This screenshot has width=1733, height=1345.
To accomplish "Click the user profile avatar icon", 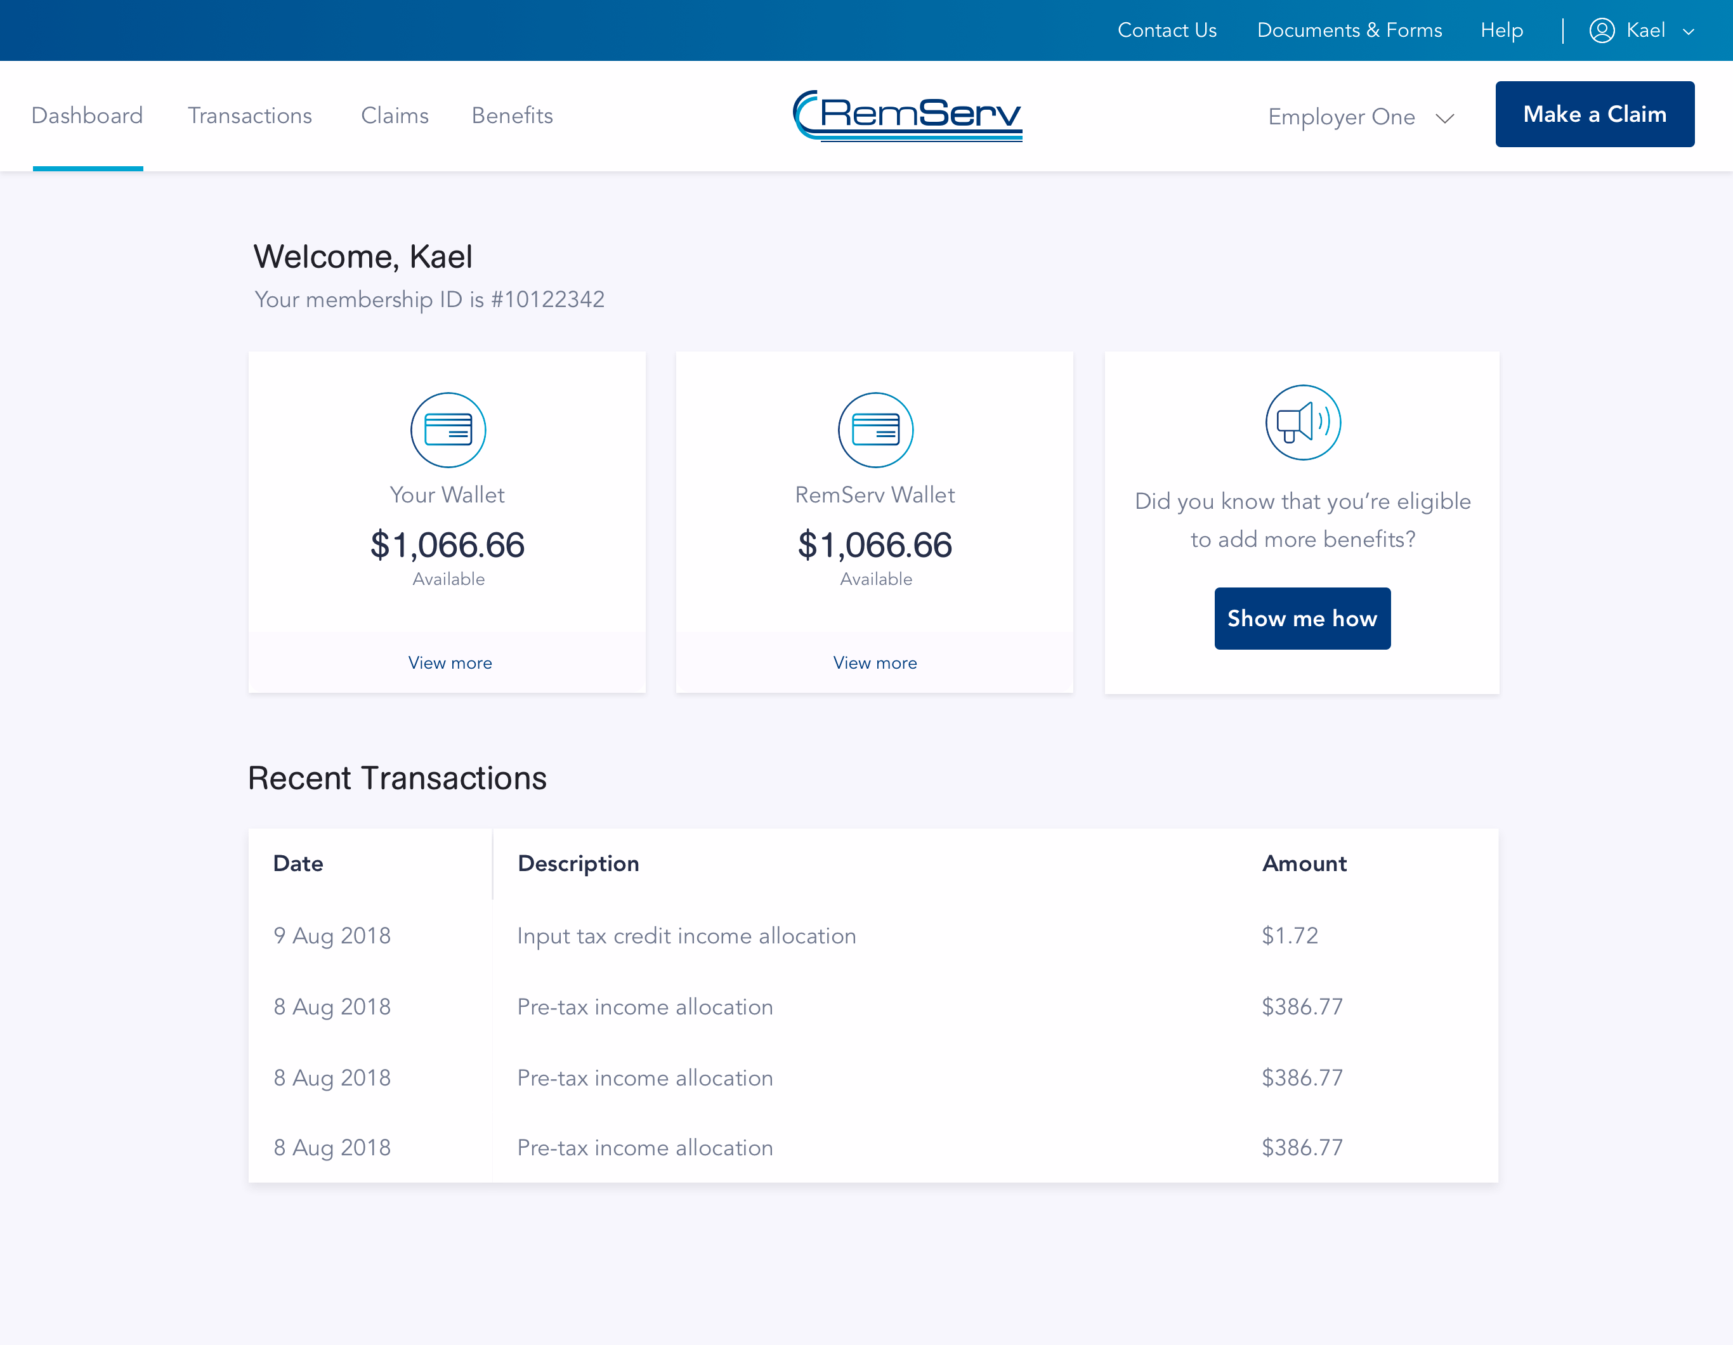I will [x=1601, y=30].
